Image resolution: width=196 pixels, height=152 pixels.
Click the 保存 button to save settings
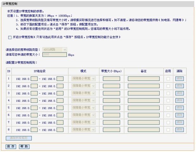point(11,147)
